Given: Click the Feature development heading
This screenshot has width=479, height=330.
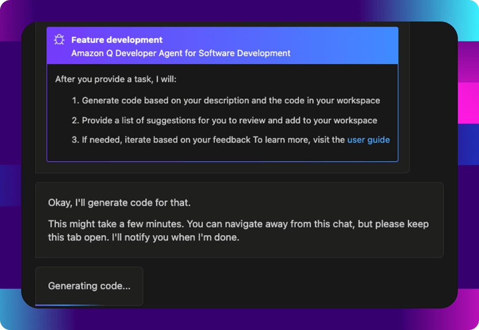Looking at the screenshot, I should point(117,40).
